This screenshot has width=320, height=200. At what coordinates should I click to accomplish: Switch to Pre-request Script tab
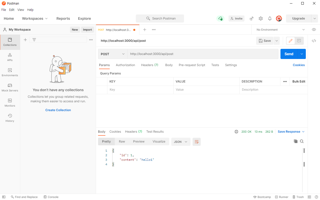coord(192,65)
